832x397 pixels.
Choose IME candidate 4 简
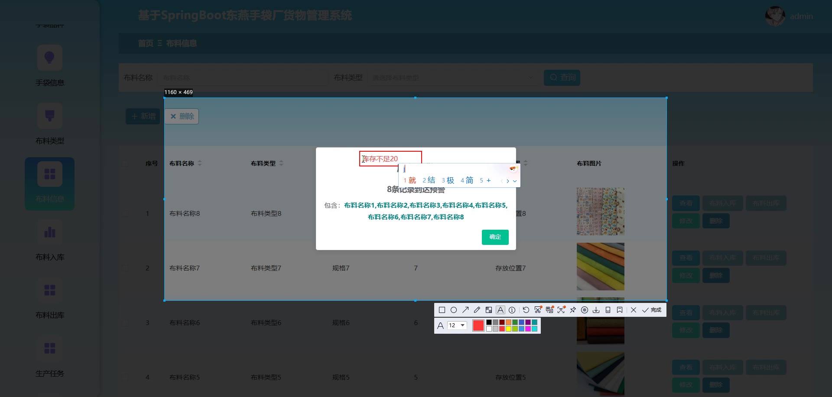tap(467, 180)
